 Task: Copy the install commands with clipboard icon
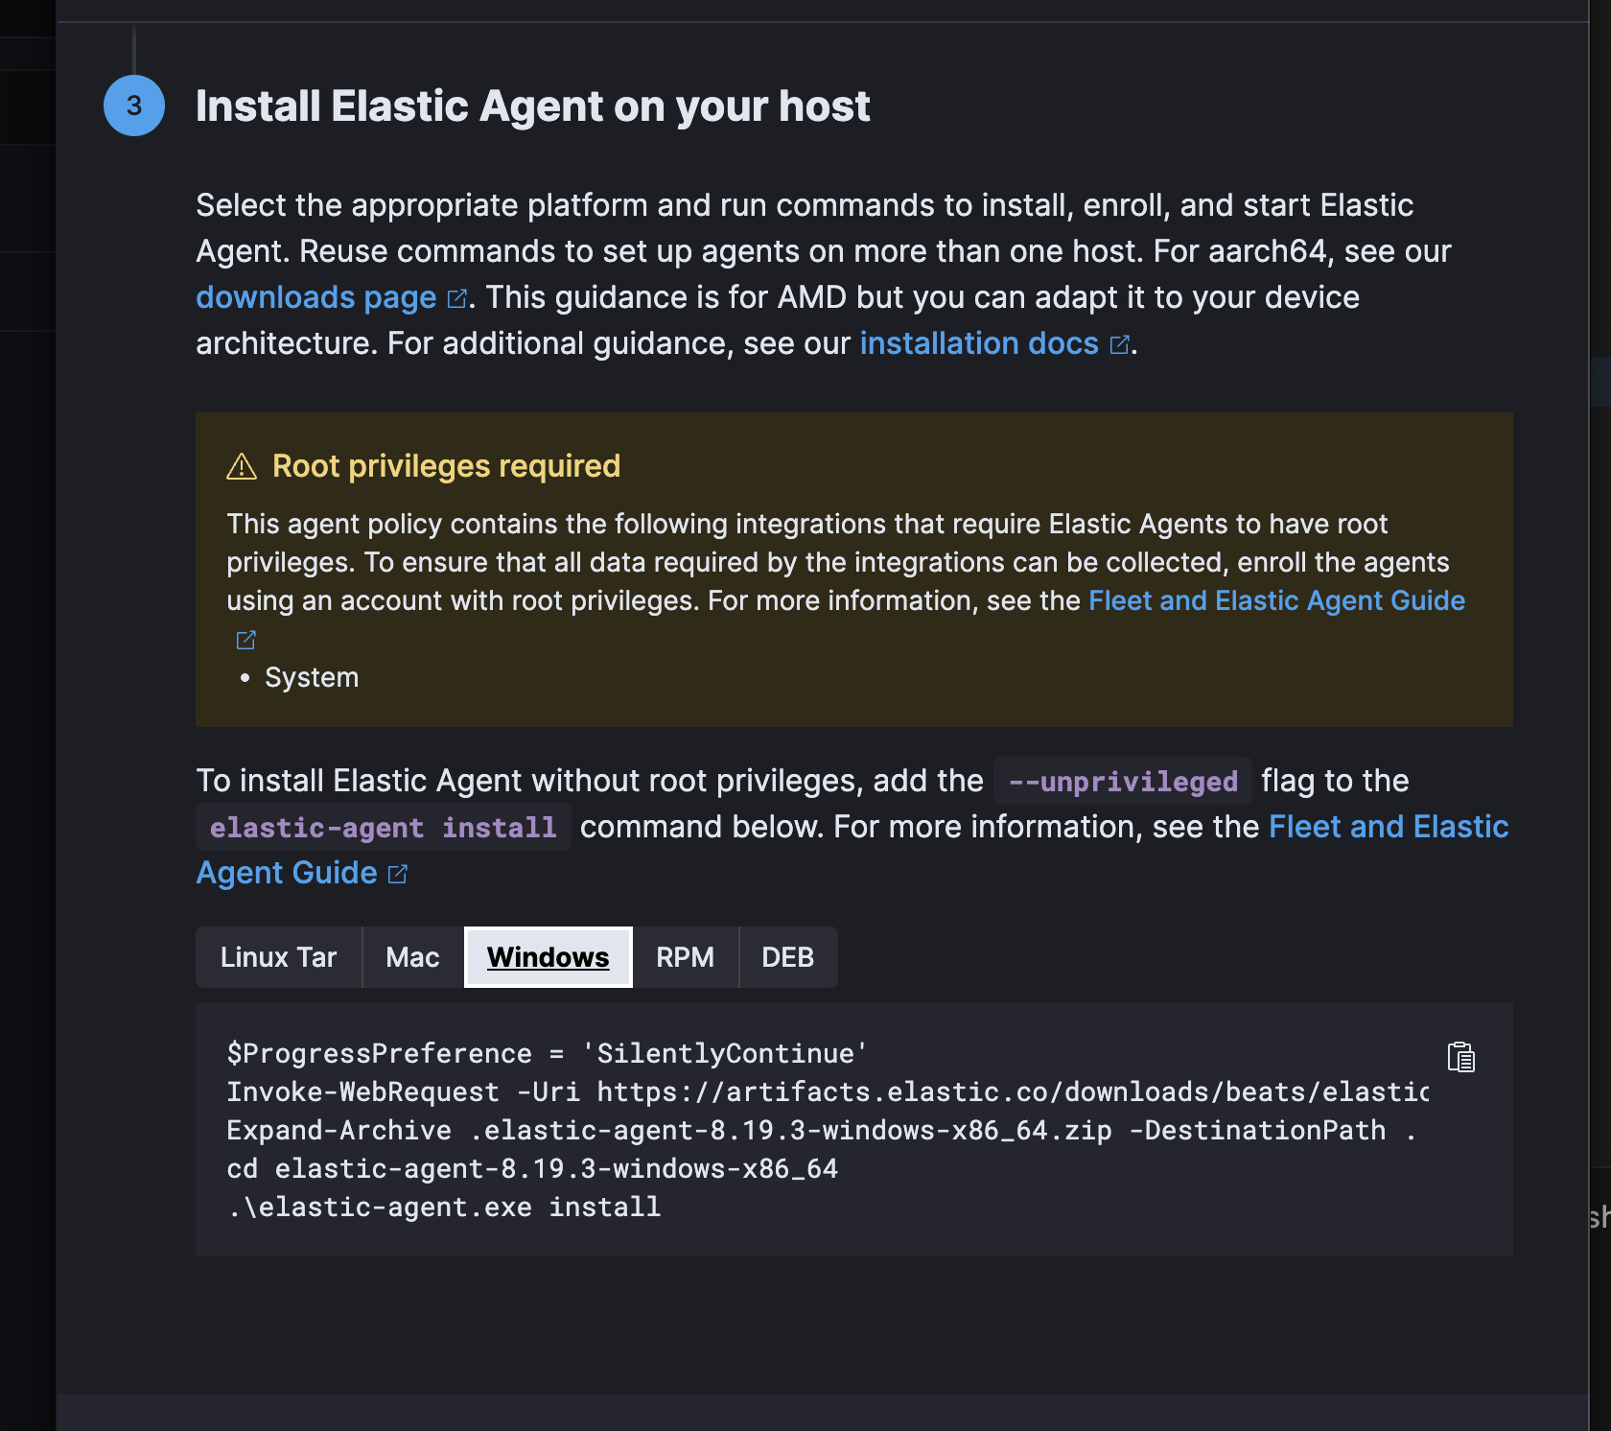click(1460, 1057)
